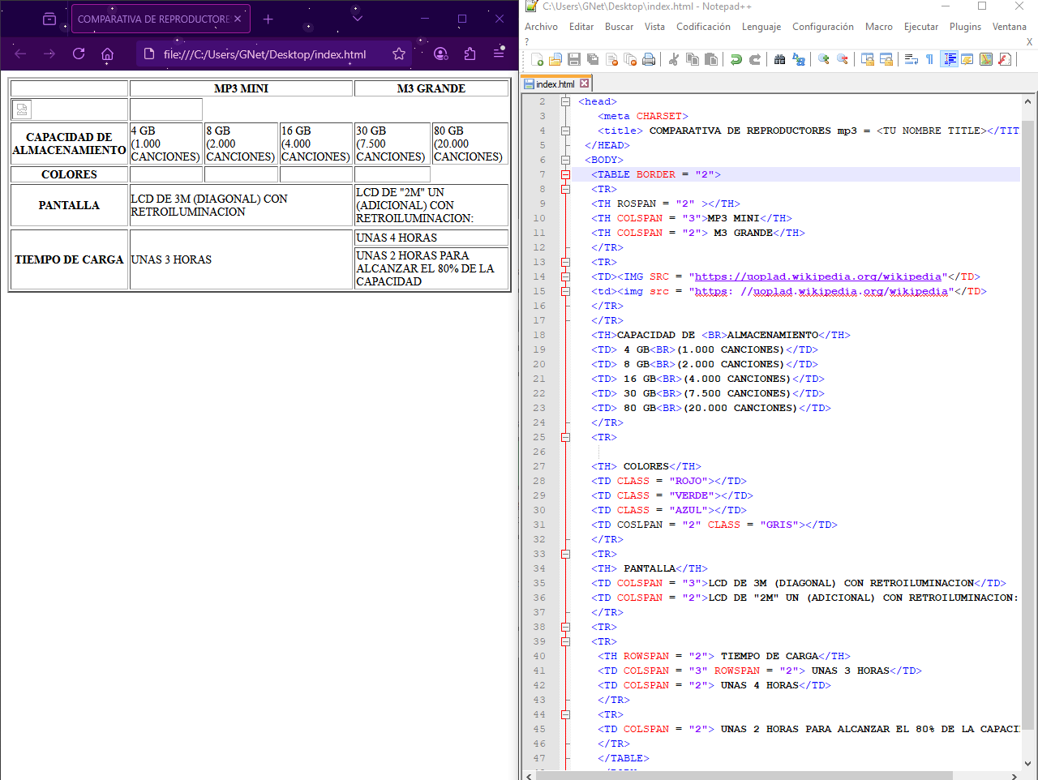Click the Undo arrow in Notepad++
This screenshot has width=1038, height=780.
pyautogui.click(x=736, y=59)
